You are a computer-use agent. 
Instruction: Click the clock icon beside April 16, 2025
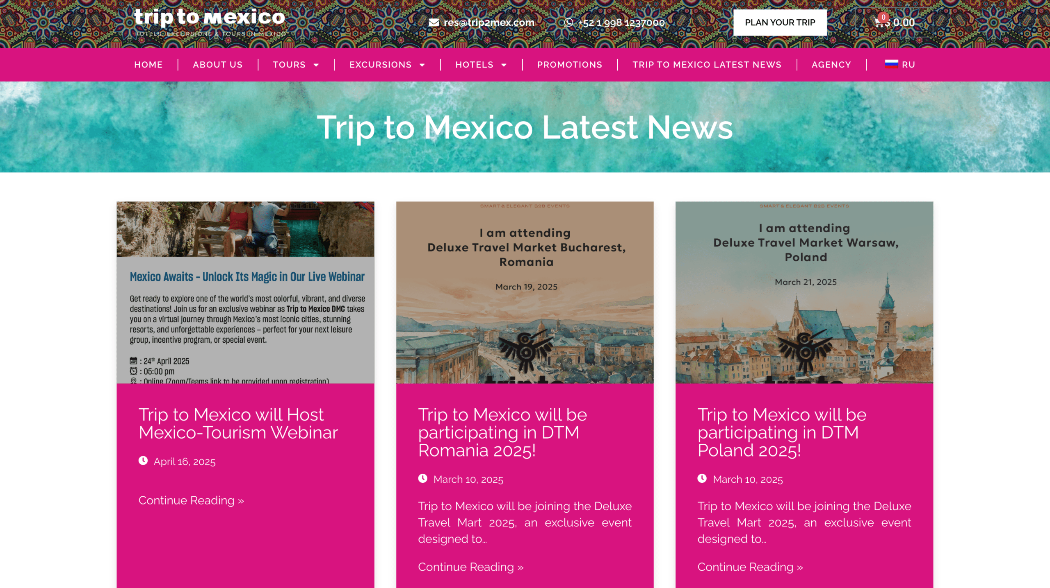(143, 461)
